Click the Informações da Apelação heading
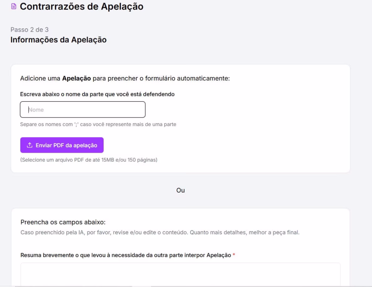 coord(58,40)
